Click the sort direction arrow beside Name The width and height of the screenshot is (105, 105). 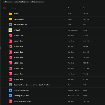[10, 8]
